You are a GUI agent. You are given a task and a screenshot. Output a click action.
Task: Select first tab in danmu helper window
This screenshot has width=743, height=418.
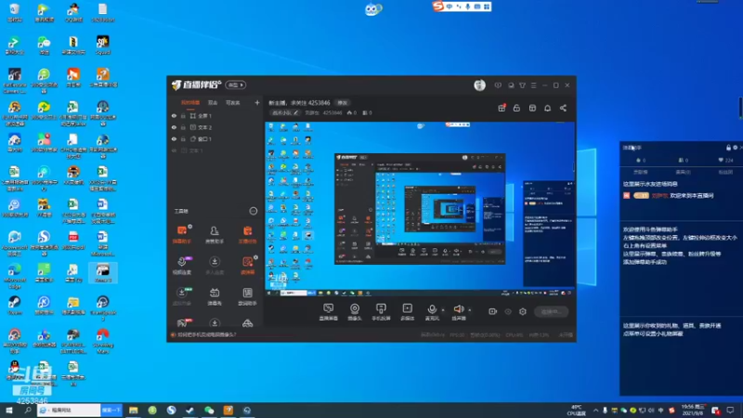point(640,172)
